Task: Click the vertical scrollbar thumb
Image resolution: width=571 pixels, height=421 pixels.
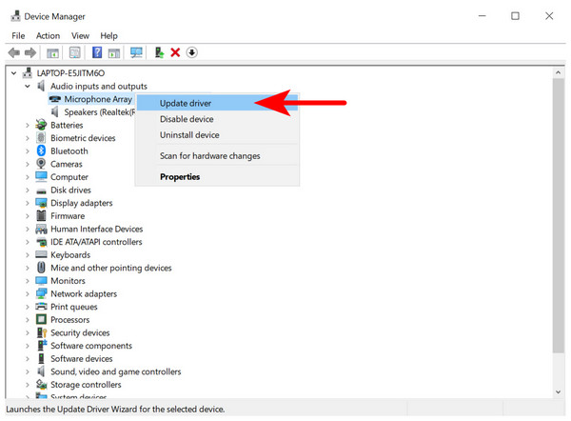Action: click(558, 215)
